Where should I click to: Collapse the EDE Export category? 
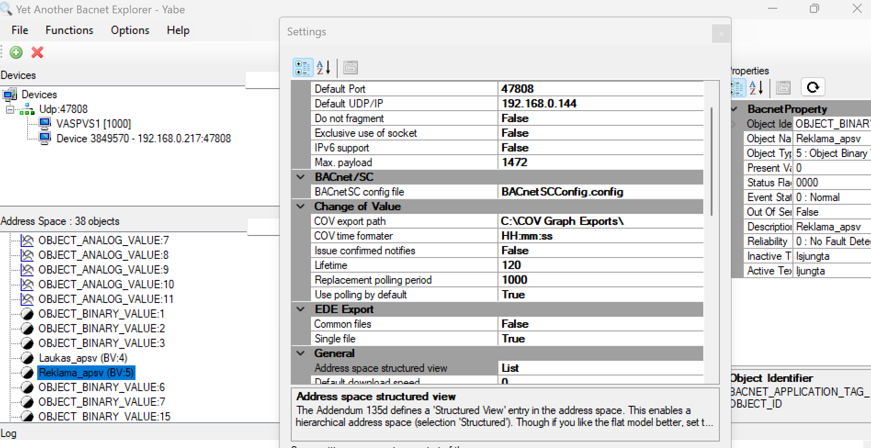tap(301, 309)
